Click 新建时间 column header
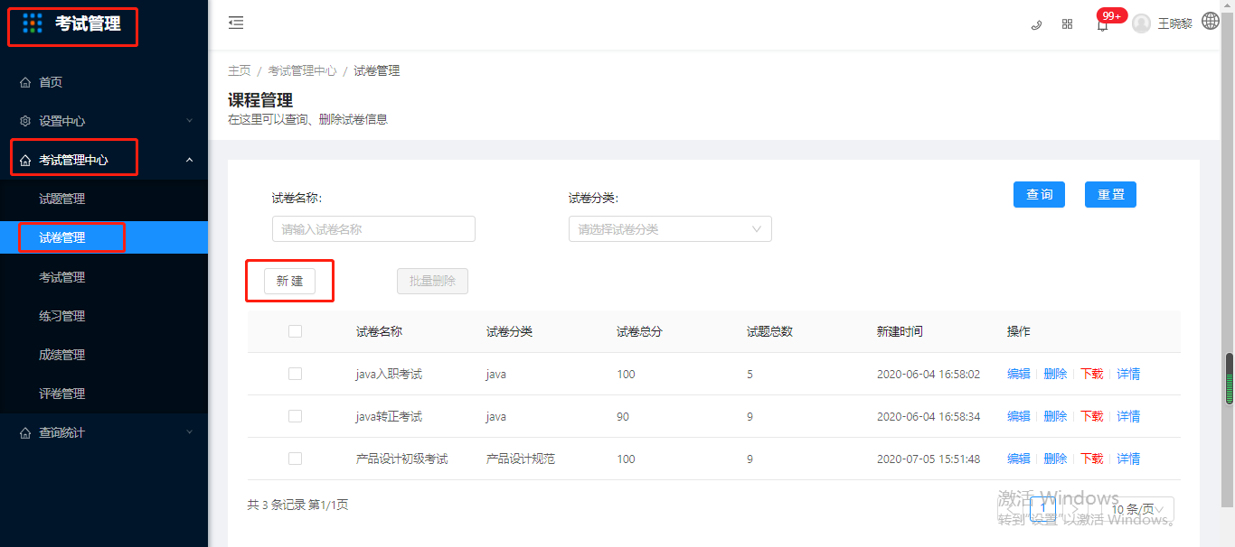The image size is (1235, 547). click(900, 331)
